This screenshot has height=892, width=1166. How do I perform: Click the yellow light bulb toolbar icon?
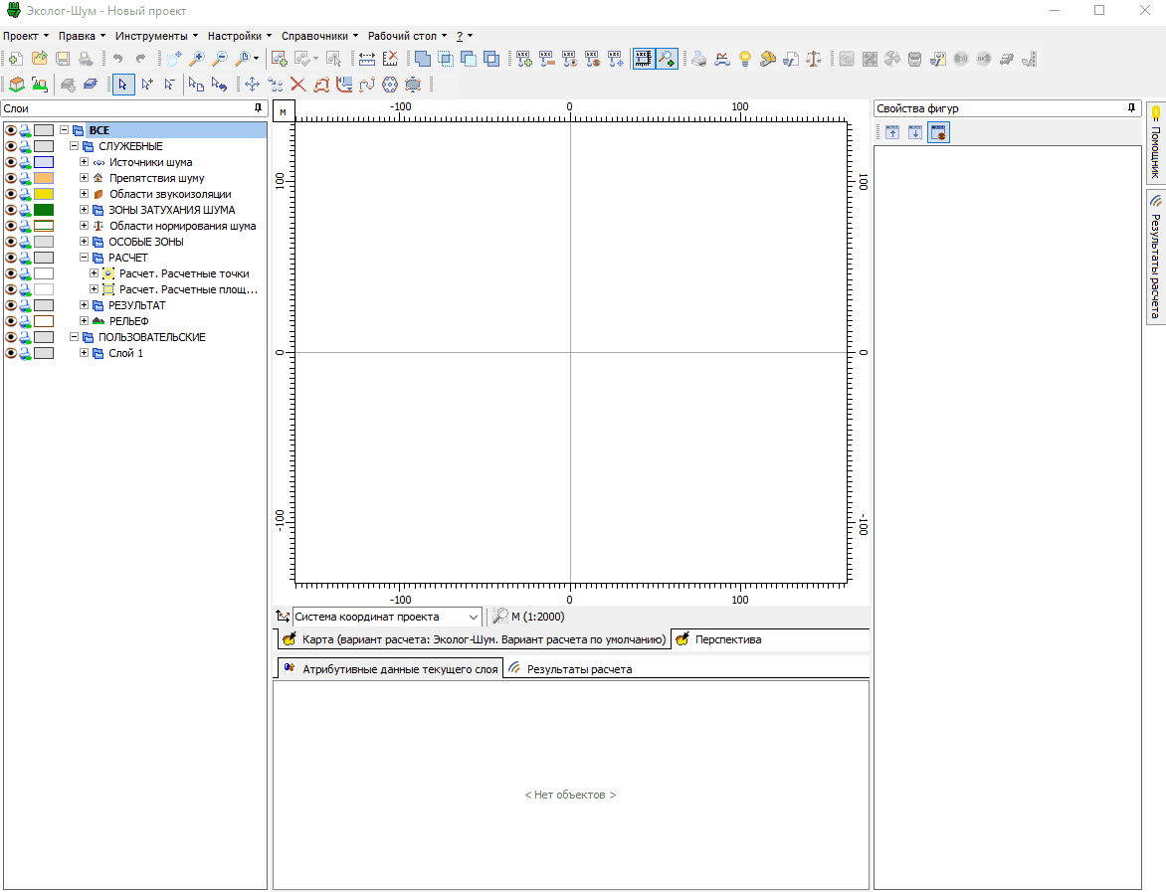744,59
